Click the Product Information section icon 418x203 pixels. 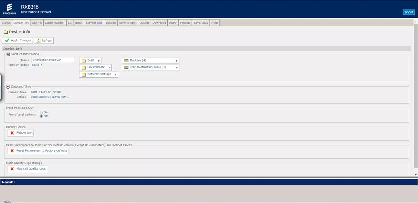pos(8,54)
